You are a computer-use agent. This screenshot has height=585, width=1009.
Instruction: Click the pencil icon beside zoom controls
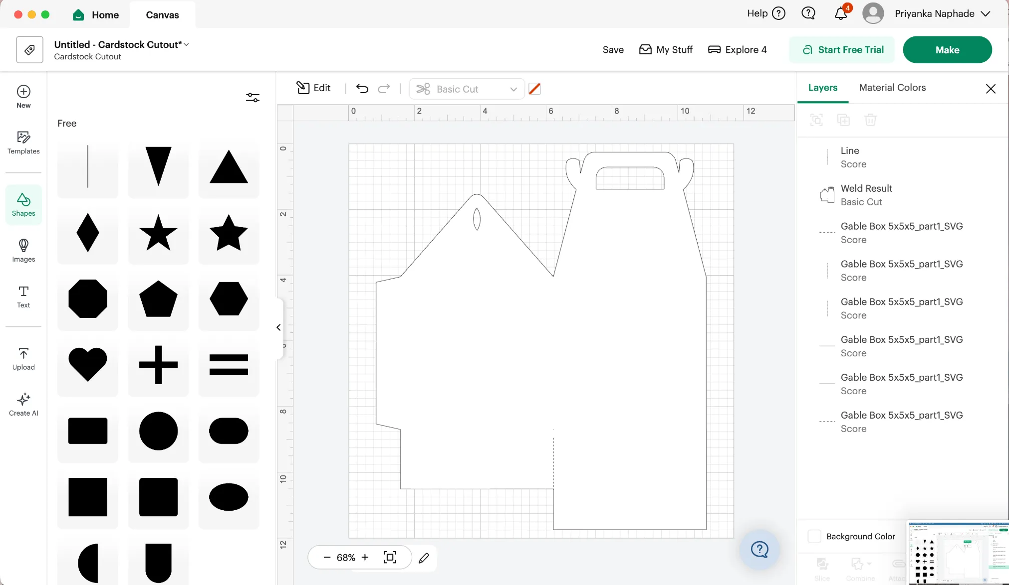click(424, 558)
